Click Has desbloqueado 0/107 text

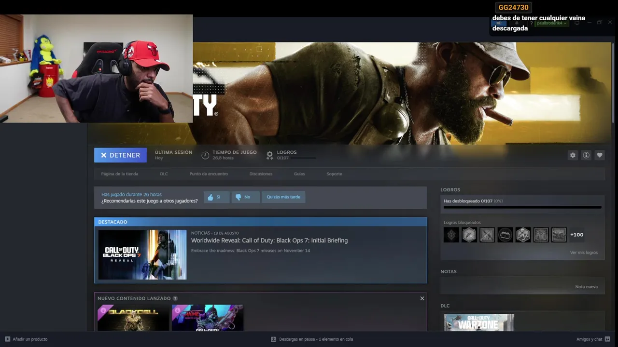click(x=473, y=201)
